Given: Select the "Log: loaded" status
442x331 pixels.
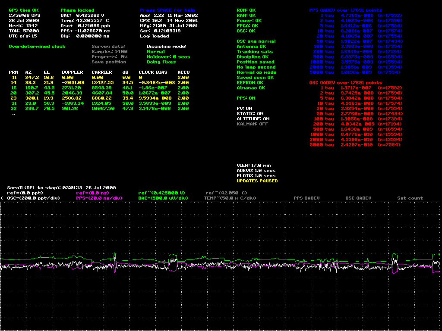Looking at the screenshot, I should click(155, 36).
